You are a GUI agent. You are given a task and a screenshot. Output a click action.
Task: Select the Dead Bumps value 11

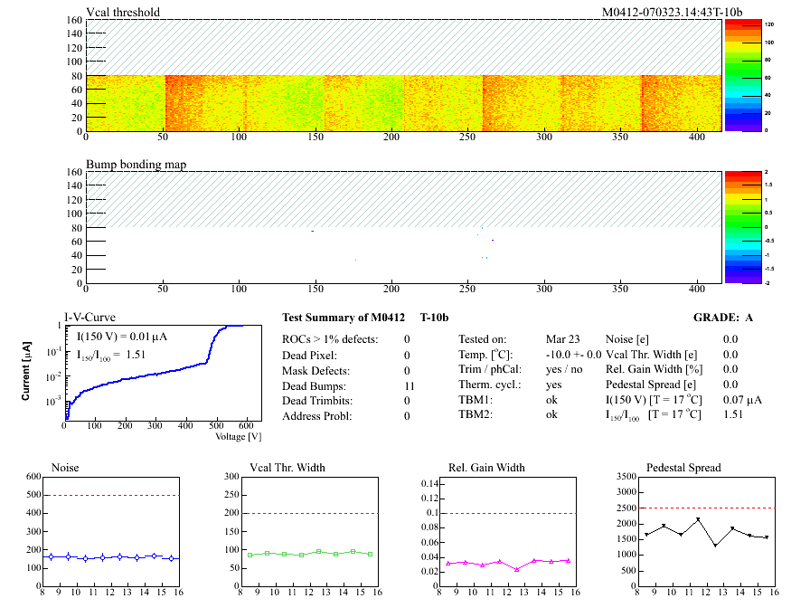407,385
